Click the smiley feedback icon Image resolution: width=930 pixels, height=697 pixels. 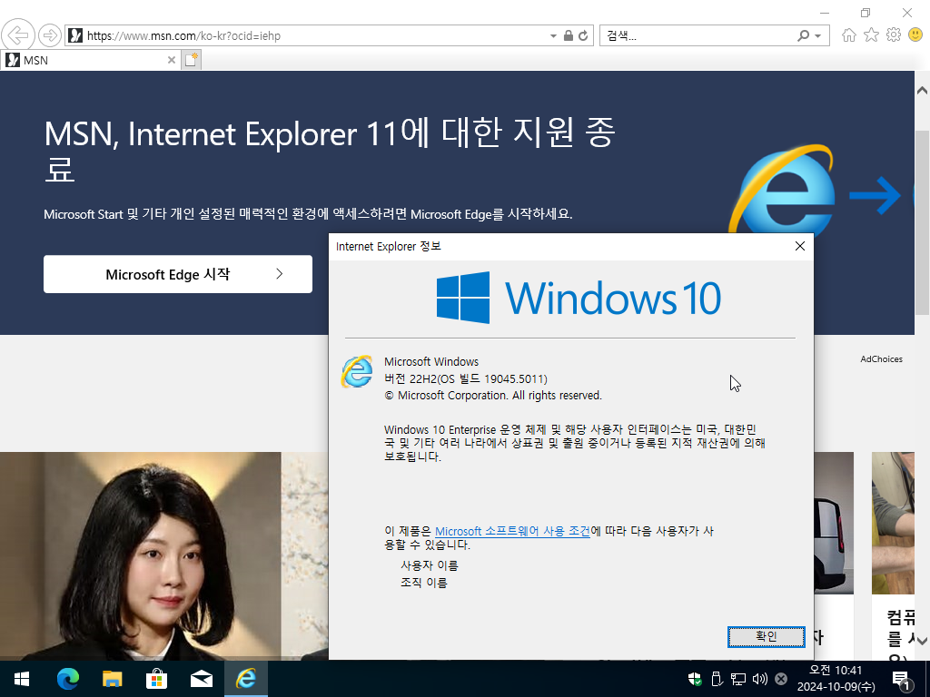point(915,35)
